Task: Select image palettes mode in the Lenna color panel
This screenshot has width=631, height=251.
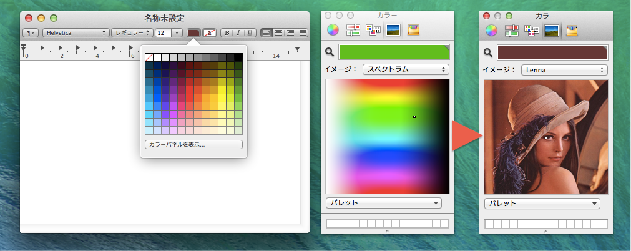Action: (551, 31)
